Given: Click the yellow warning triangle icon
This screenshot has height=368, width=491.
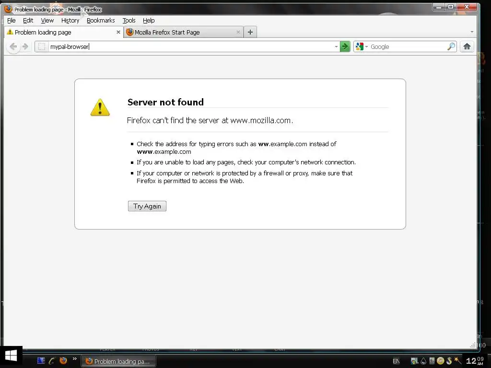Looking at the screenshot, I should [x=100, y=107].
